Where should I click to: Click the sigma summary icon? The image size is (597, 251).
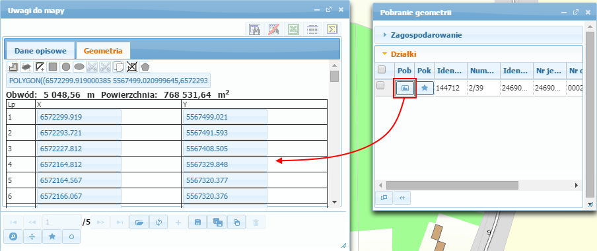click(332, 29)
